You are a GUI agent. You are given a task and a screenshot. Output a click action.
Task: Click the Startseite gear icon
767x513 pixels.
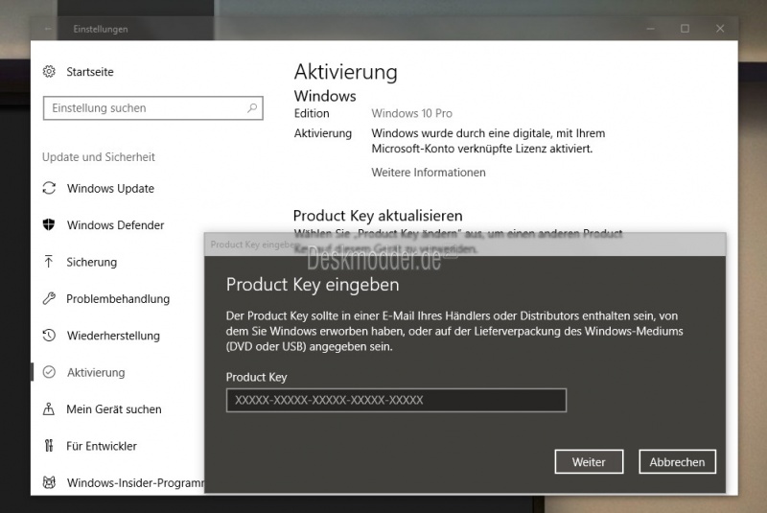point(49,71)
